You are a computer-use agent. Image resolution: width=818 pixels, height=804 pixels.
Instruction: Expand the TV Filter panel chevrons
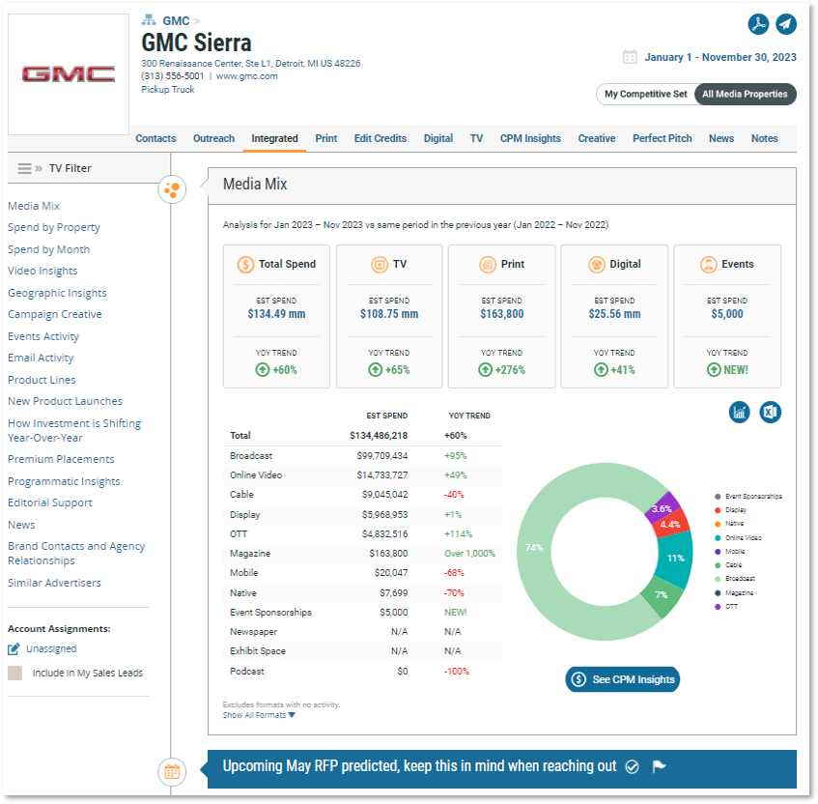(39, 168)
